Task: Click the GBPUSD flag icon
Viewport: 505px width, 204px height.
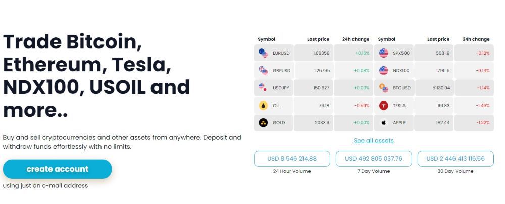Action: tap(263, 70)
